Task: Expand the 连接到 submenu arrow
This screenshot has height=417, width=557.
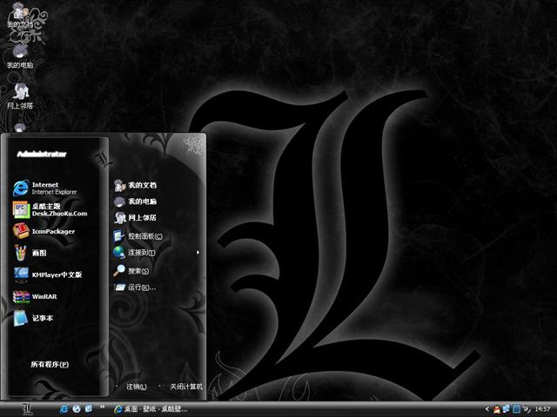Action: tap(198, 253)
